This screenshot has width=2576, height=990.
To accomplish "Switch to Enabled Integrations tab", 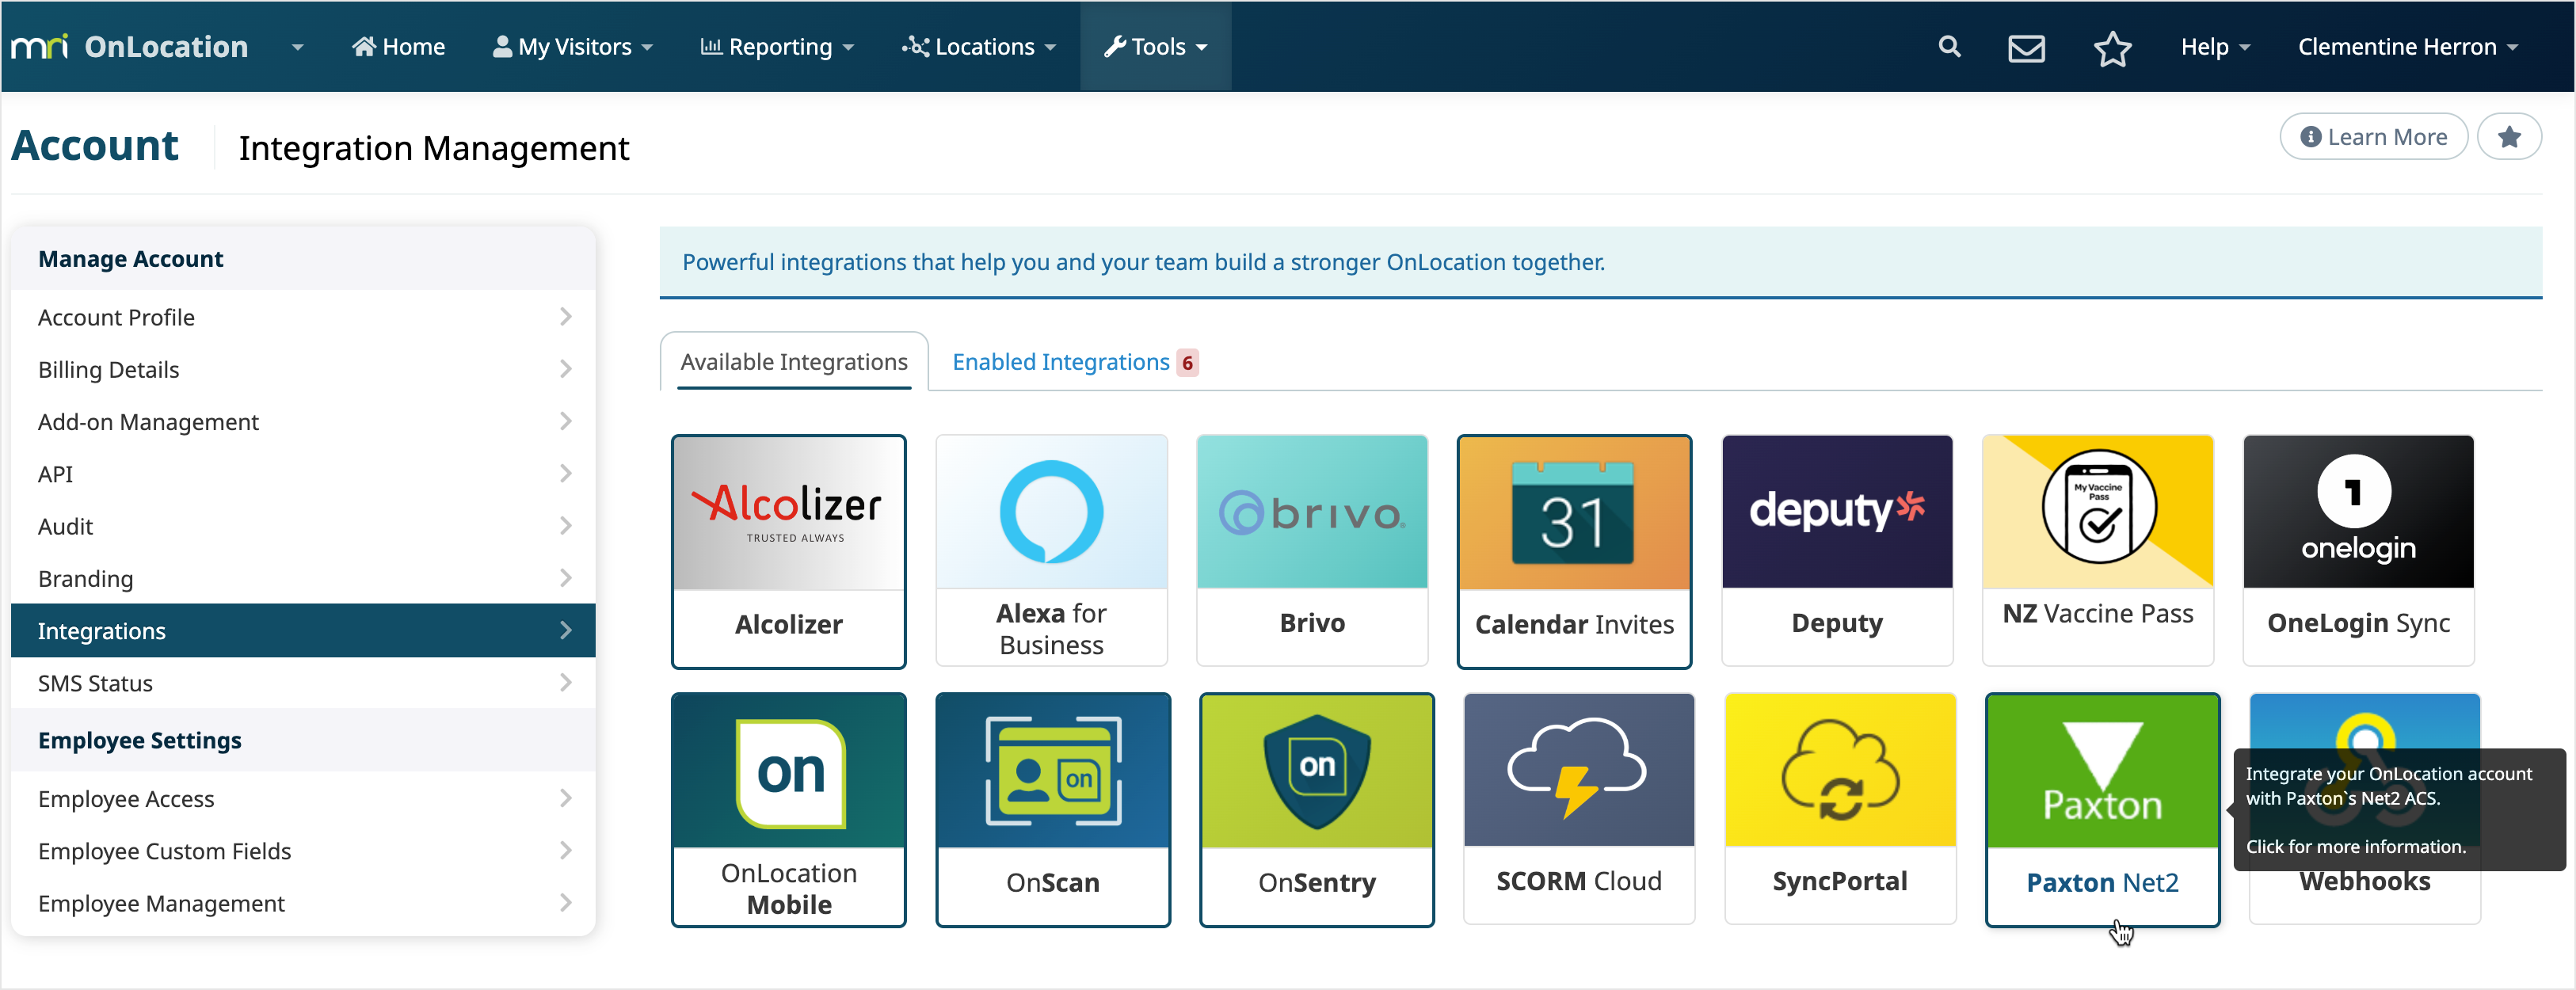I will [x=1075, y=362].
